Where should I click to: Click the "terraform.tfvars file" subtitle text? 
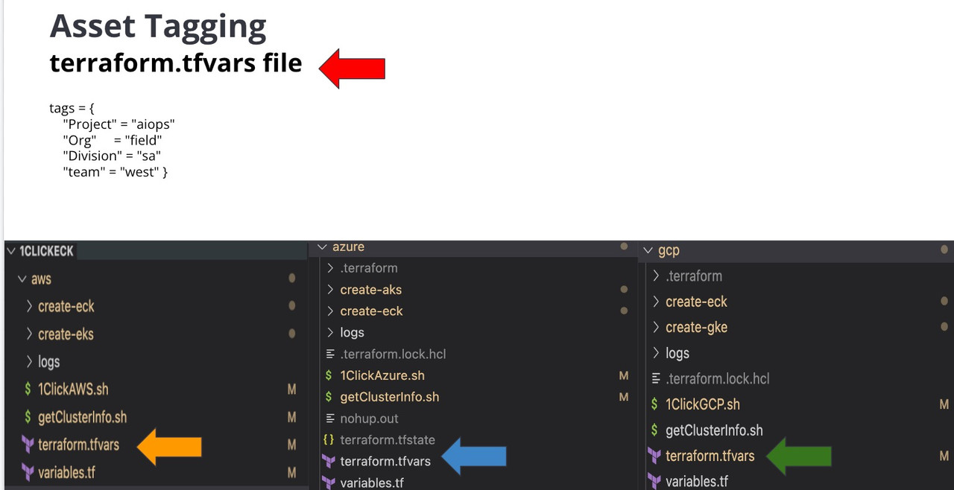(x=176, y=63)
